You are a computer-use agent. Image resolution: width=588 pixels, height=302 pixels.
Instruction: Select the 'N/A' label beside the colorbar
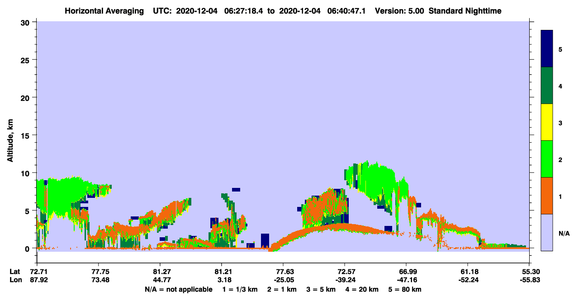[x=564, y=234]
